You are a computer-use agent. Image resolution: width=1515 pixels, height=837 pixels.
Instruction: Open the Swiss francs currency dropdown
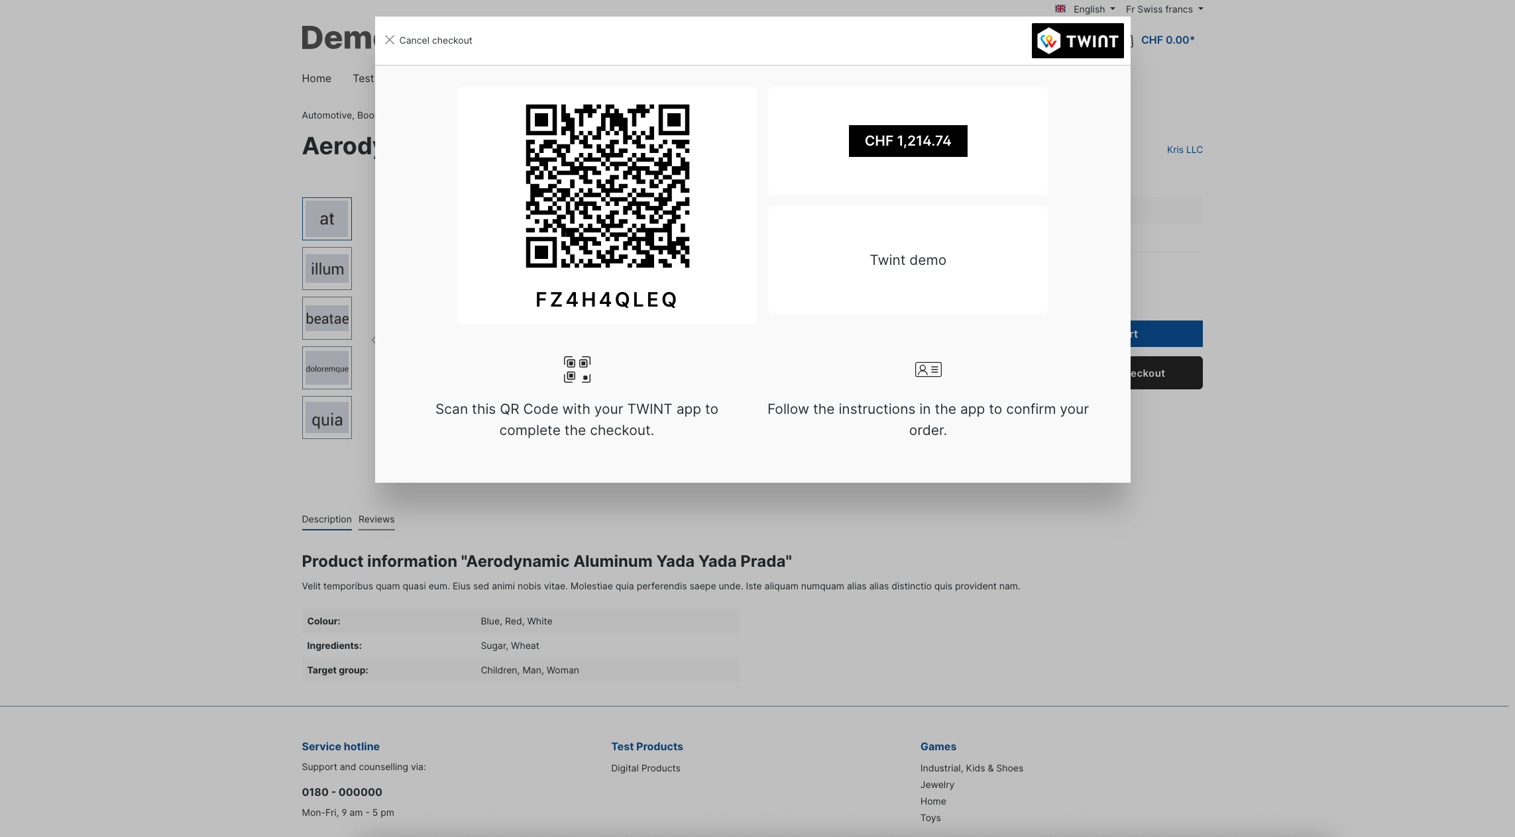point(1164,9)
